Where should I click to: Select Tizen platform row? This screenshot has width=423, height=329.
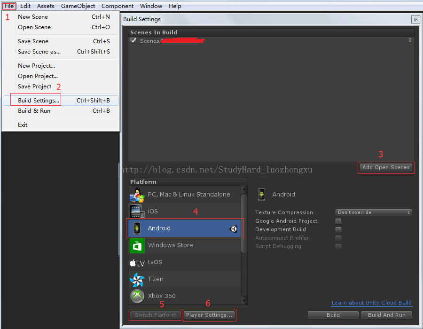tap(185, 279)
